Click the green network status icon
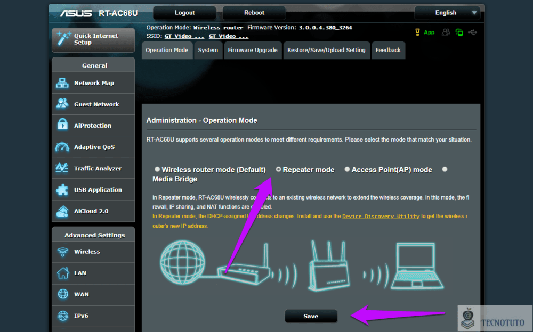The width and height of the screenshot is (533, 332). (x=459, y=32)
